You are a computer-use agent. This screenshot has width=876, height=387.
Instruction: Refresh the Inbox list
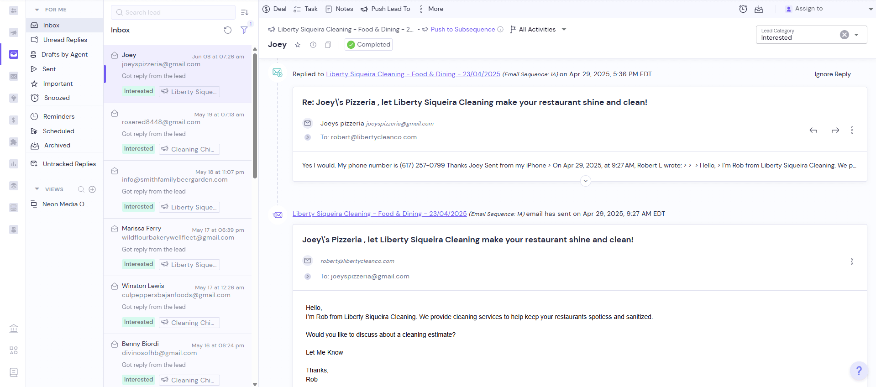coord(228,30)
